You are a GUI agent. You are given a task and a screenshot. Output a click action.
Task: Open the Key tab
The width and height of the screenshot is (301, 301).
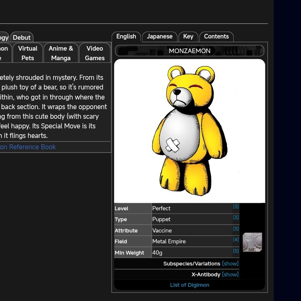pos(188,36)
